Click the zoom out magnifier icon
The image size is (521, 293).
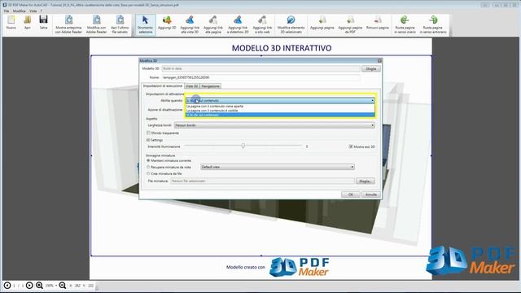[62, 286]
